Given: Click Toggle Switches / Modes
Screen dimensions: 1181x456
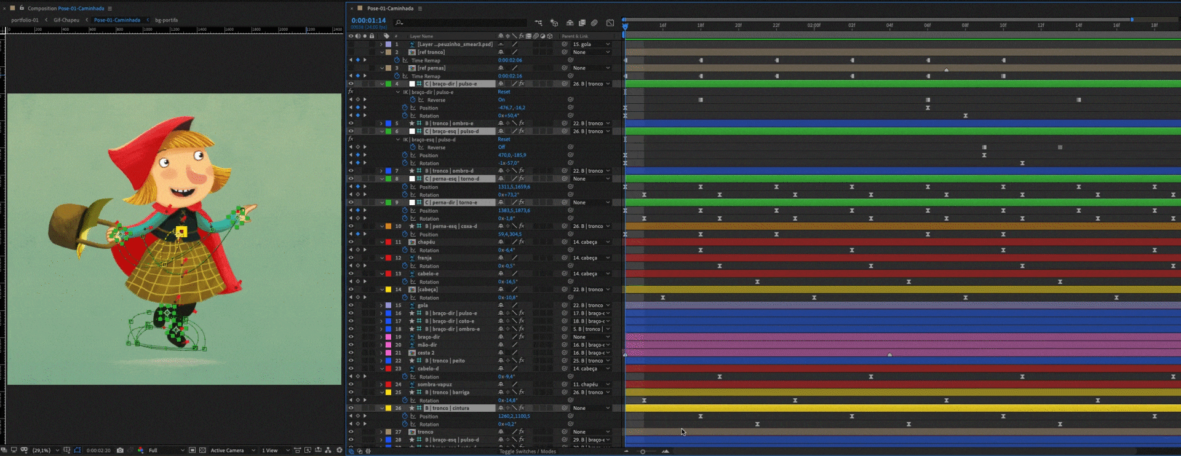Looking at the screenshot, I should click(528, 452).
